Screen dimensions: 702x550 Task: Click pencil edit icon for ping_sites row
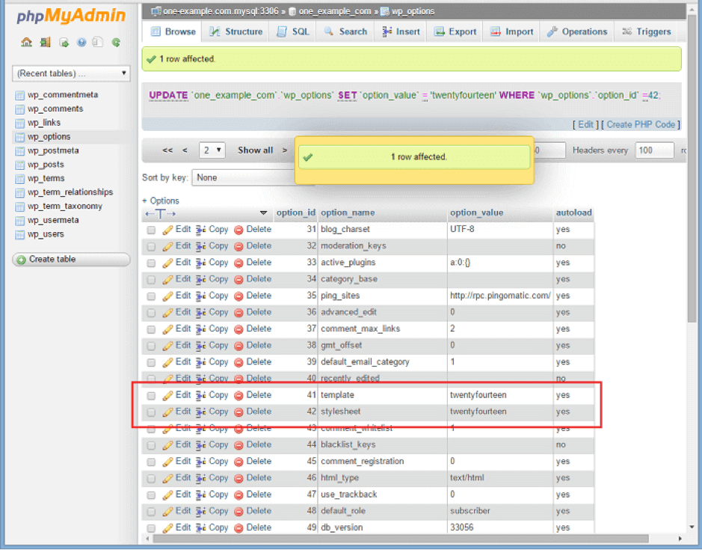pos(167,296)
